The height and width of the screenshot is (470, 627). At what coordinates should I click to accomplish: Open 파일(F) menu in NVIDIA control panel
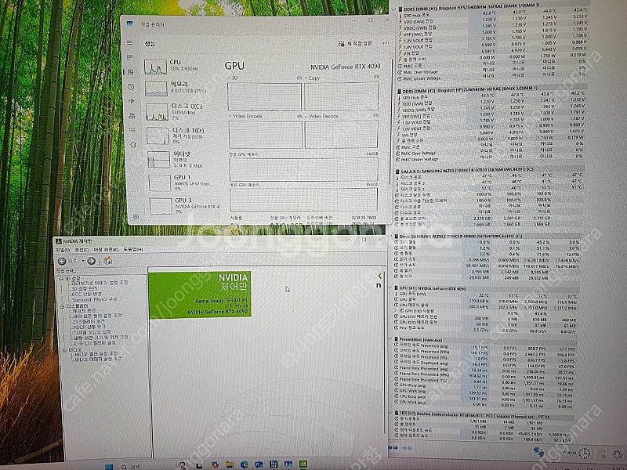62,250
